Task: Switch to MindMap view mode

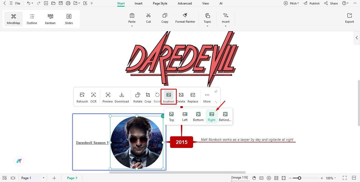Action: (x=13, y=19)
